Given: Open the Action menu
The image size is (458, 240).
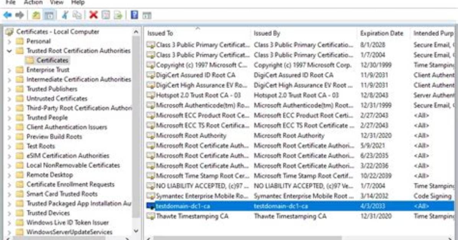Looking at the screenshot, I should click(x=33, y=2).
